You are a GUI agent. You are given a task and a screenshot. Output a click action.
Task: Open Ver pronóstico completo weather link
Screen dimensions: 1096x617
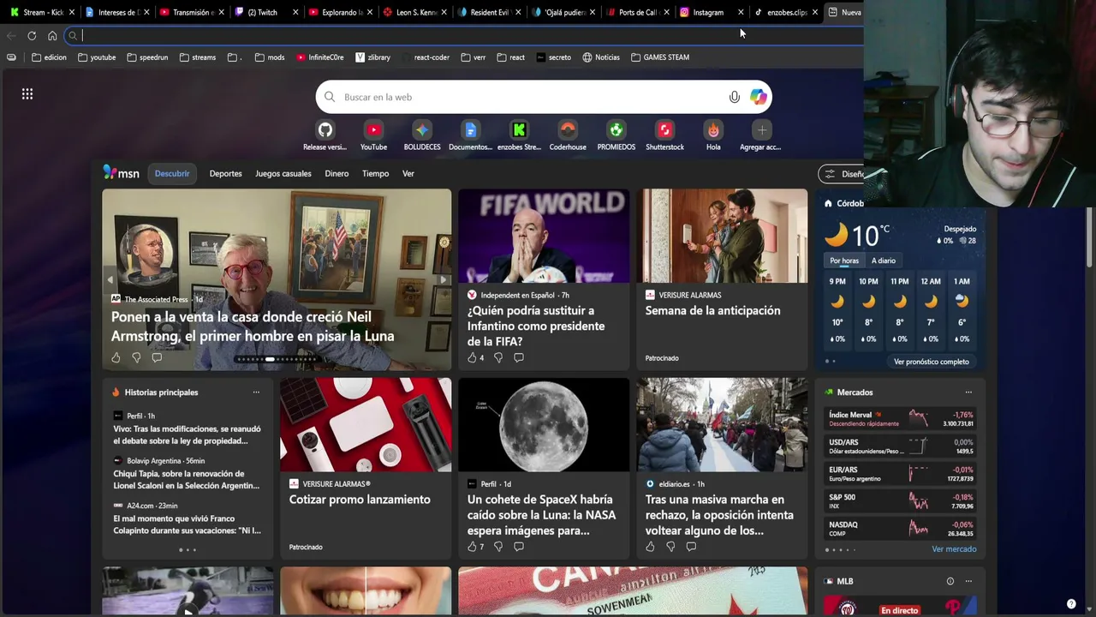(x=932, y=362)
